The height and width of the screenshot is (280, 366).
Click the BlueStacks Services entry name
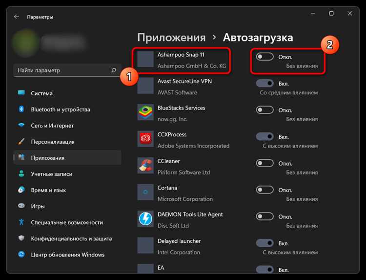182,108
